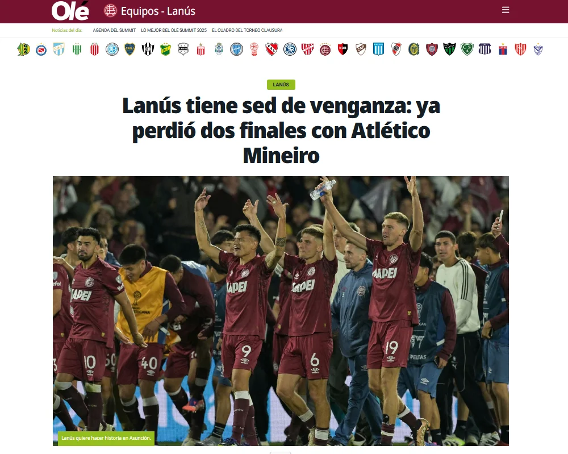The width and height of the screenshot is (568, 454).
Task: Select the Boca Juniors CABJ crest
Action: click(130, 49)
